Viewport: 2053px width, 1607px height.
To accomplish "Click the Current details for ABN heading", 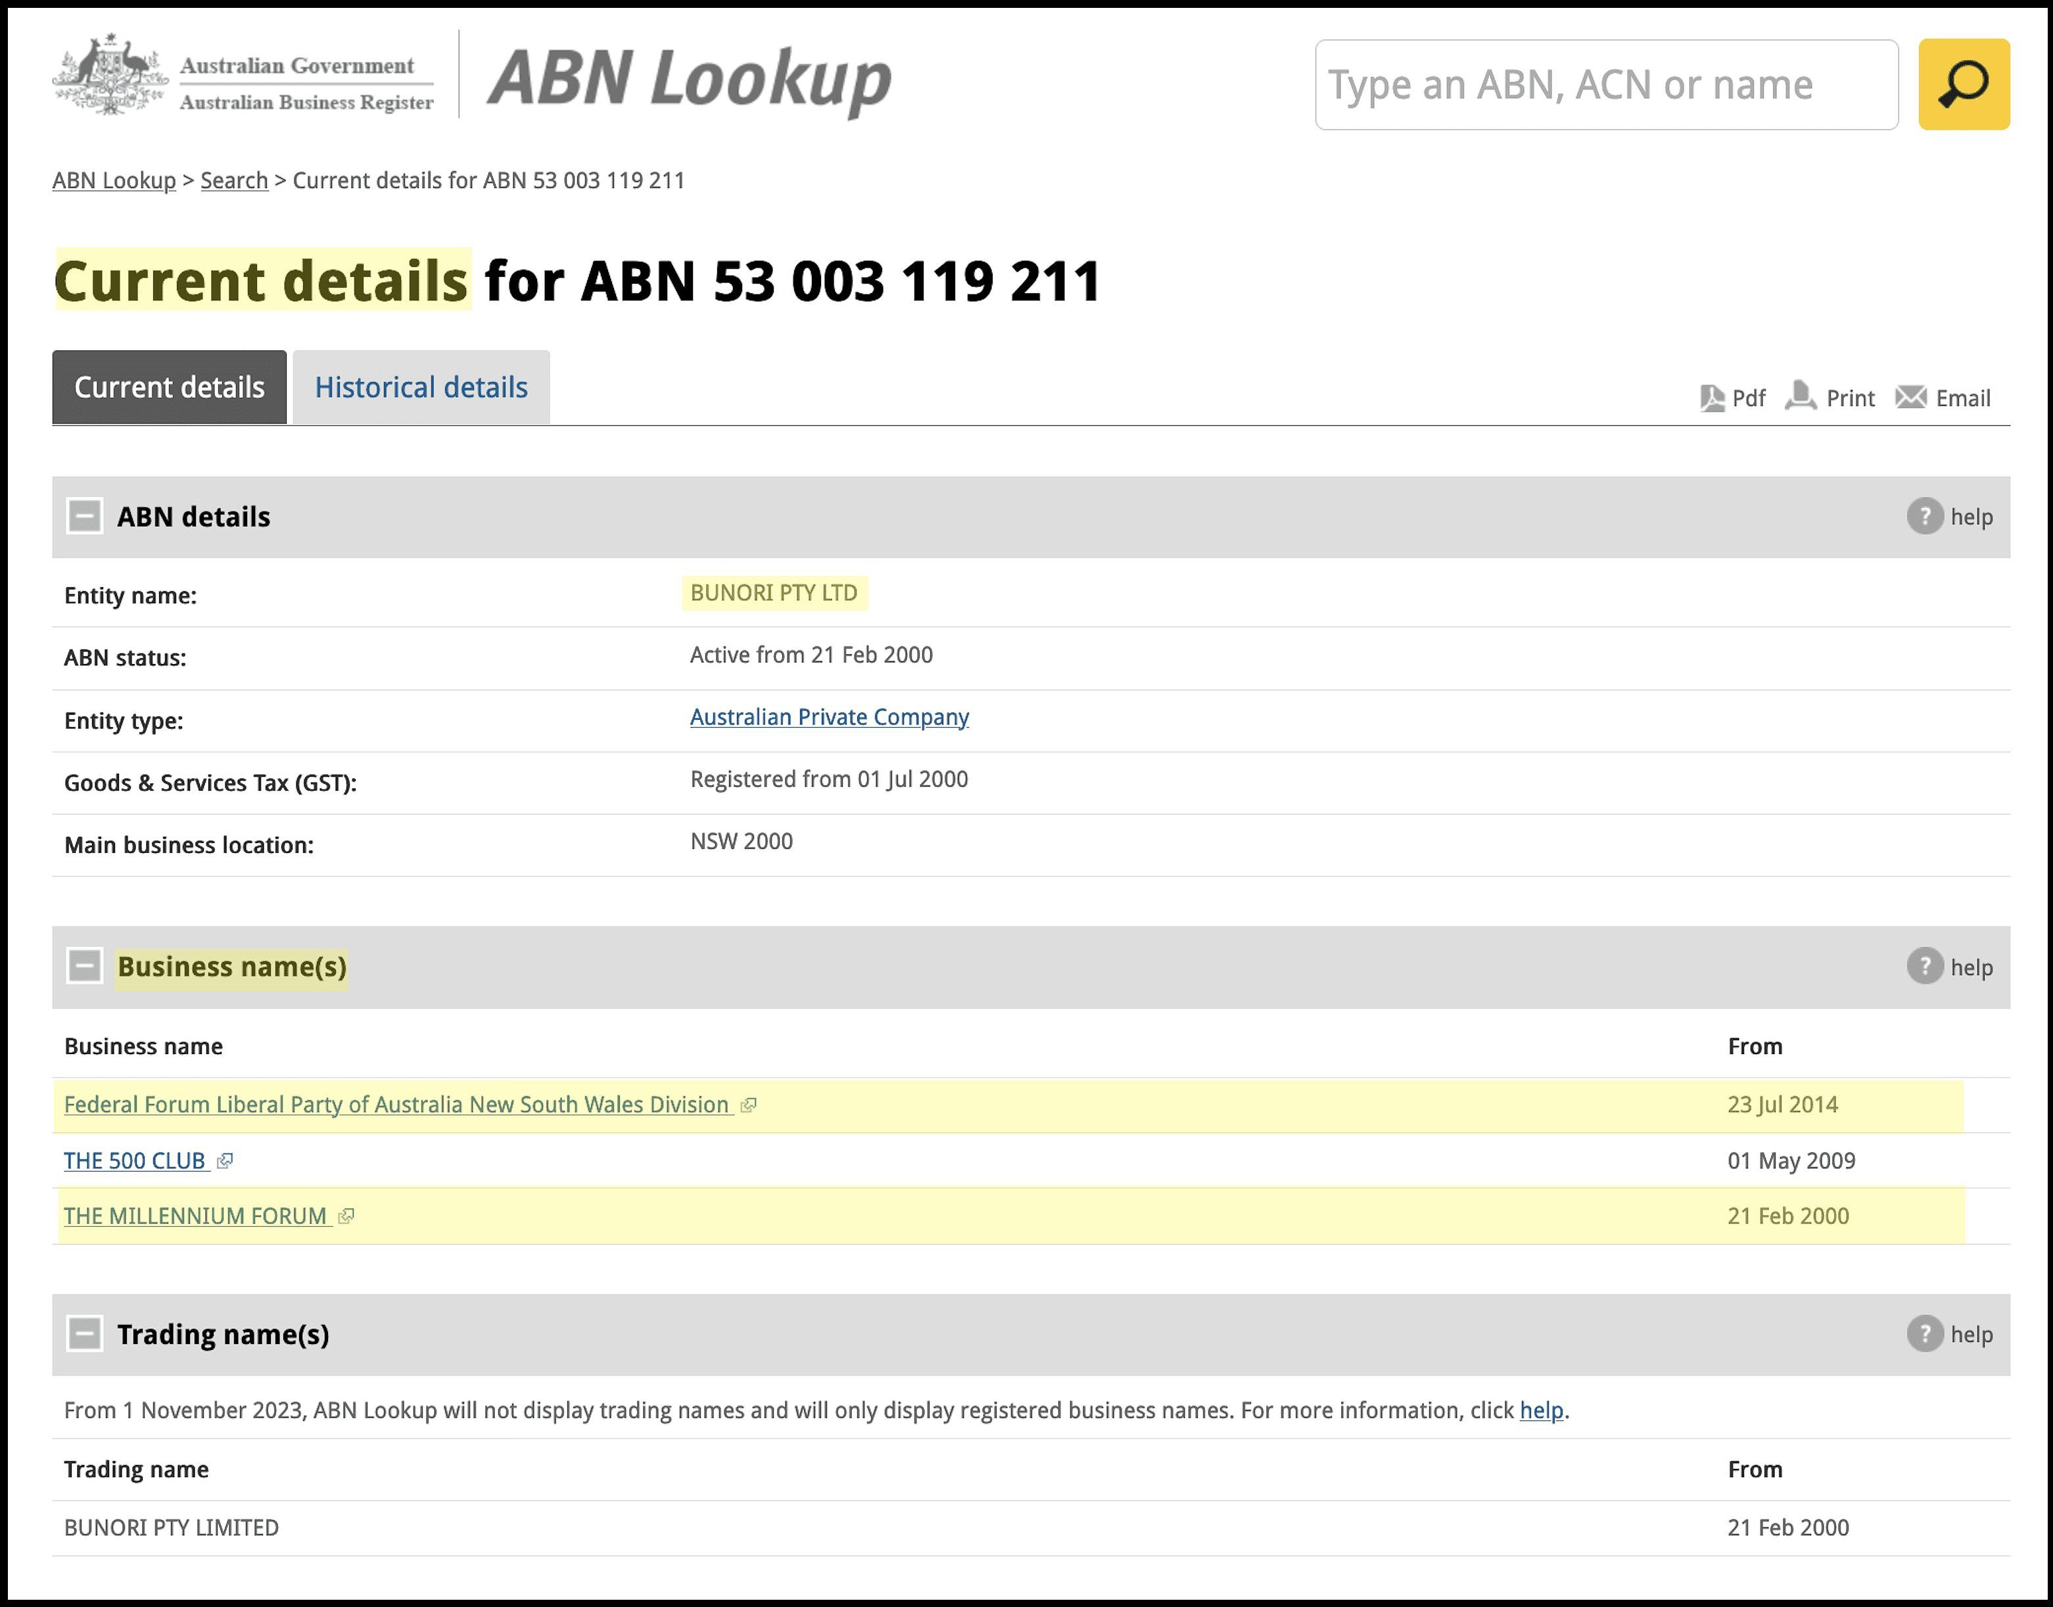I will [577, 280].
